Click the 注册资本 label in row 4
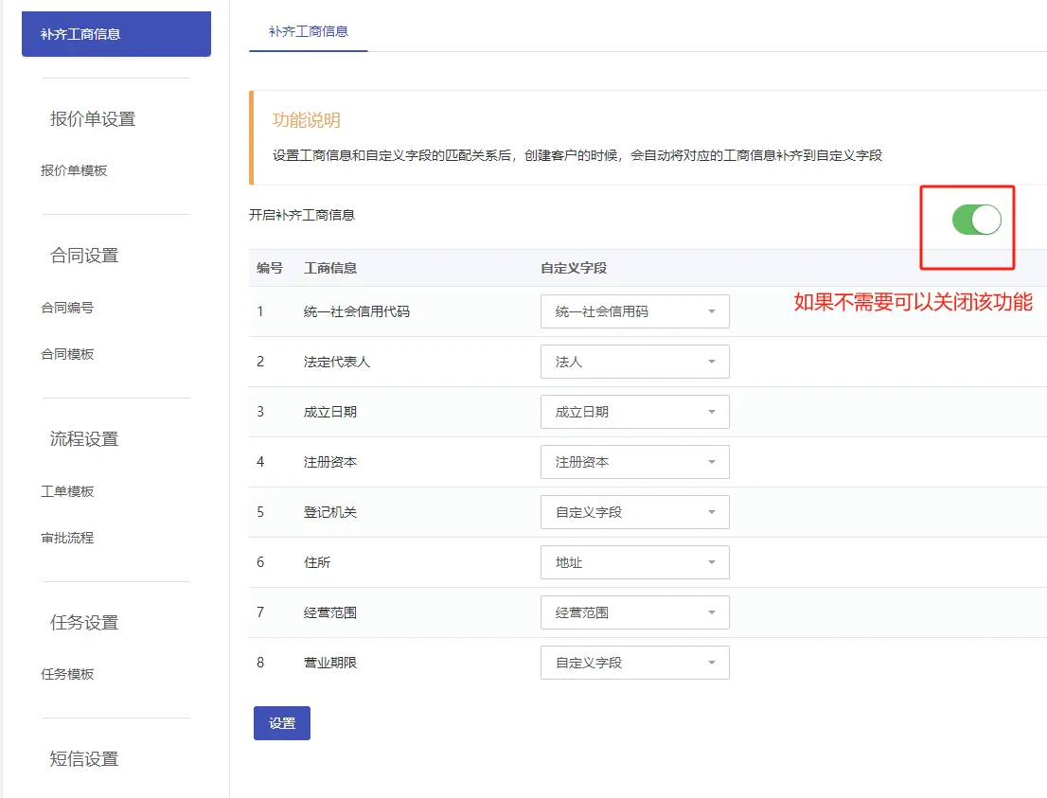The height and width of the screenshot is (798, 1047). (329, 461)
